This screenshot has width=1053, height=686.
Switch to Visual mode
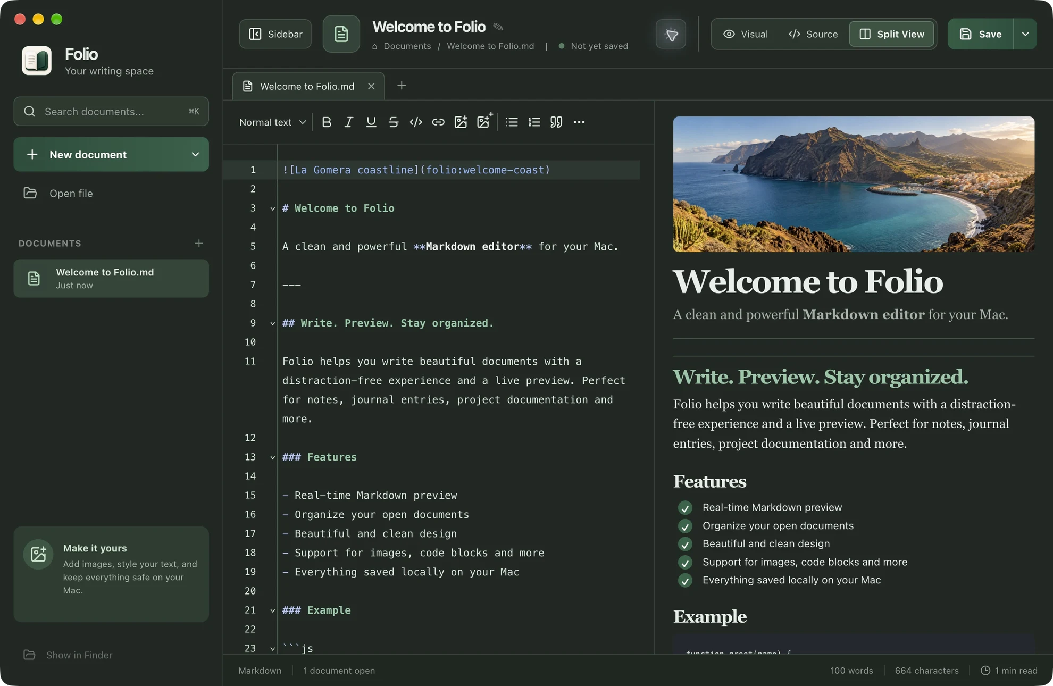[746, 34]
